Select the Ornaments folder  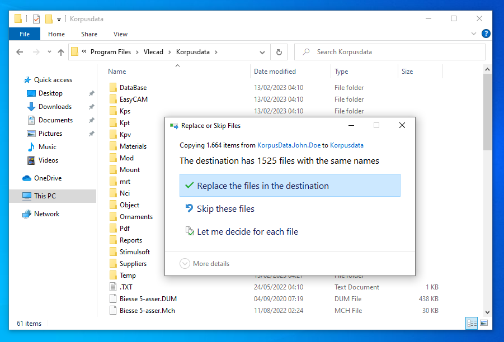point(136,217)
